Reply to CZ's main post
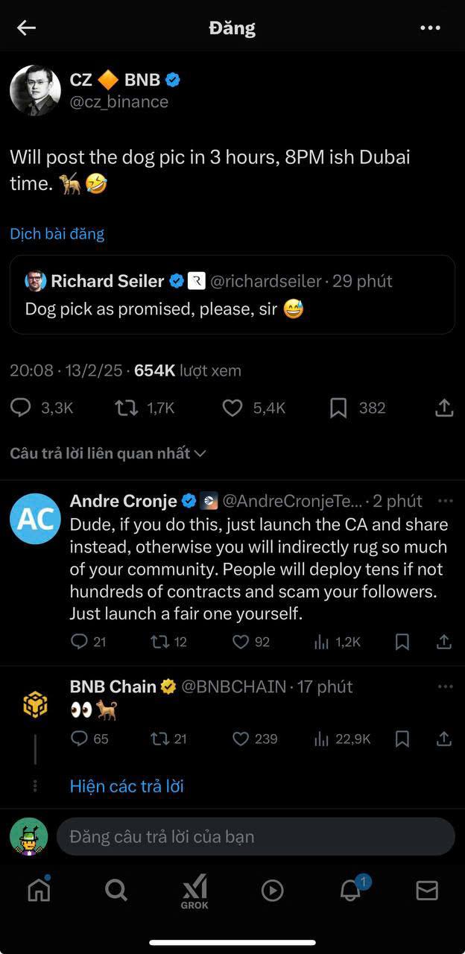The width and height of the screenshot is (465, 954). click(22, 408)
